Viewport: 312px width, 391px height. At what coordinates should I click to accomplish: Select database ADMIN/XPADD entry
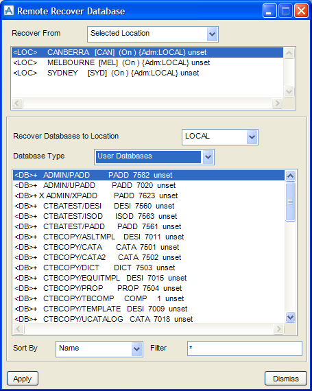click(x=149, y=195)
